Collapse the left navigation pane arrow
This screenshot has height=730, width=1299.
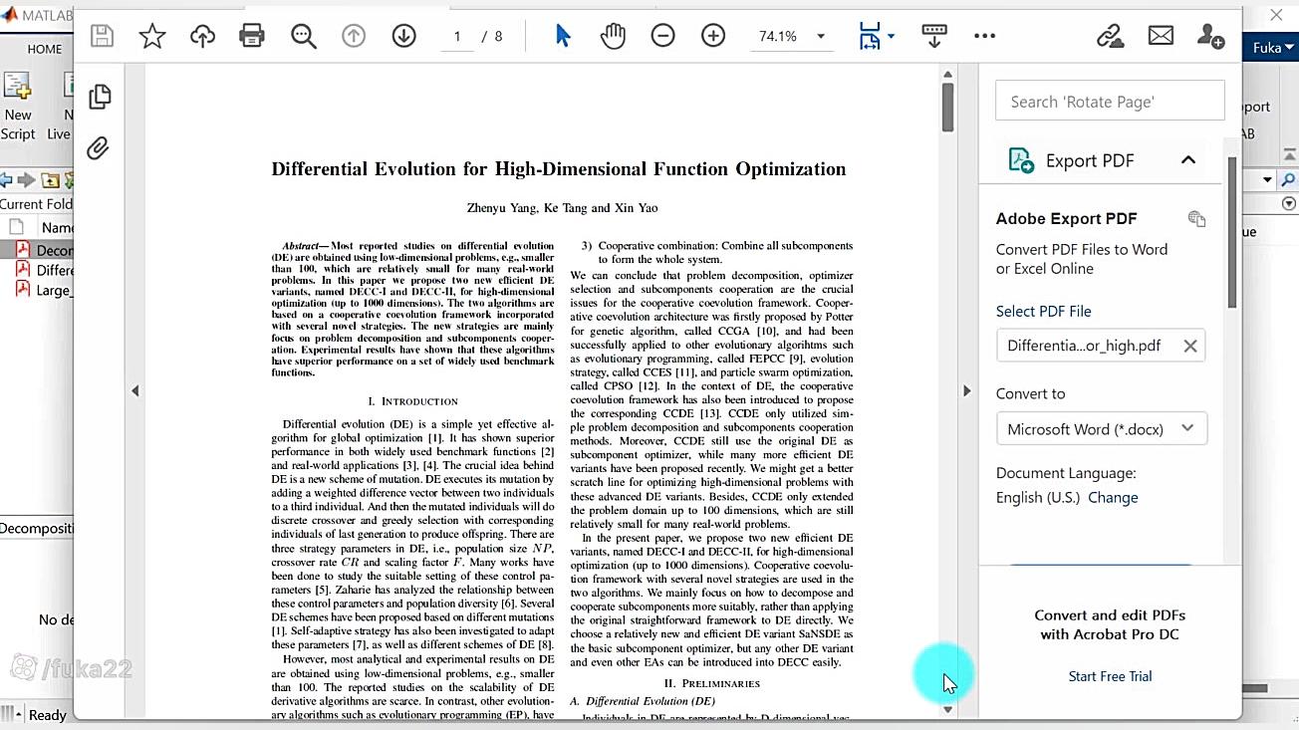coord(135,391)
